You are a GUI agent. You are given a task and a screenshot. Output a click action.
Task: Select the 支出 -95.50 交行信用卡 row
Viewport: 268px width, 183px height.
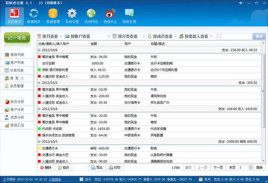tap(149, 103)
